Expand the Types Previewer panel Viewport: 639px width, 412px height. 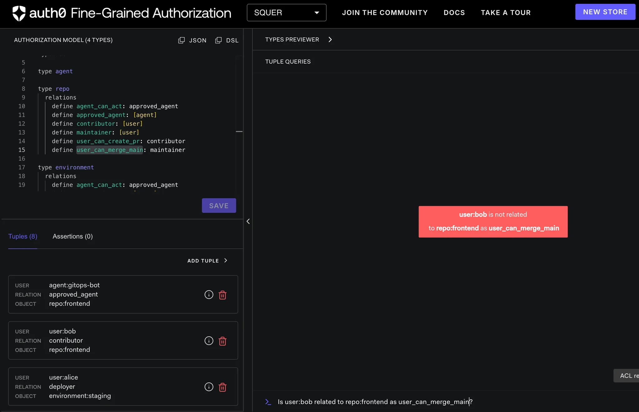click(x=330, y=40)
